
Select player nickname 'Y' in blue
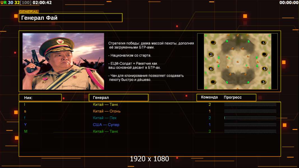click(x=25, y=125)
